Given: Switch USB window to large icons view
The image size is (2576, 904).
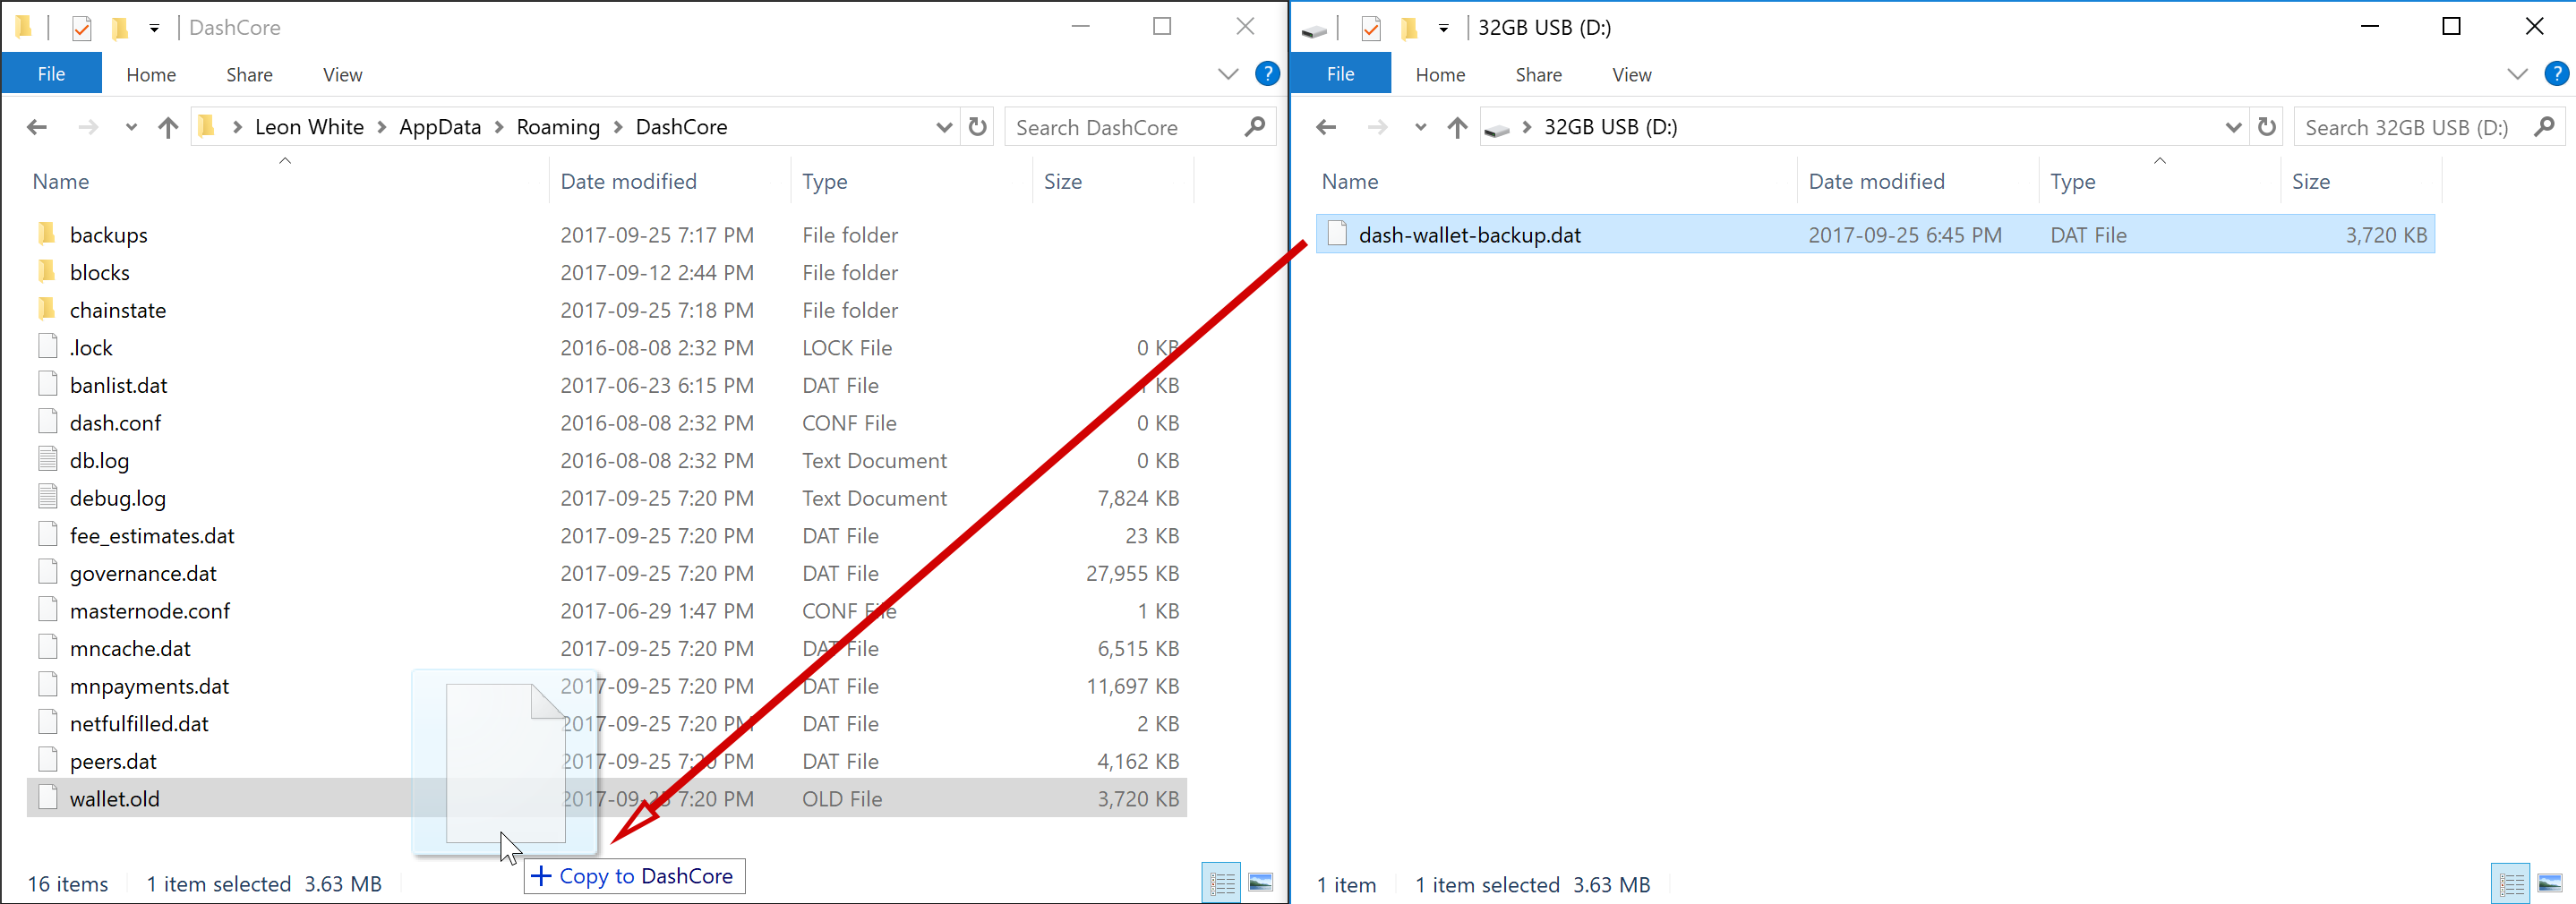Looking at the screenshot, I should click(x=2550, y=883).
